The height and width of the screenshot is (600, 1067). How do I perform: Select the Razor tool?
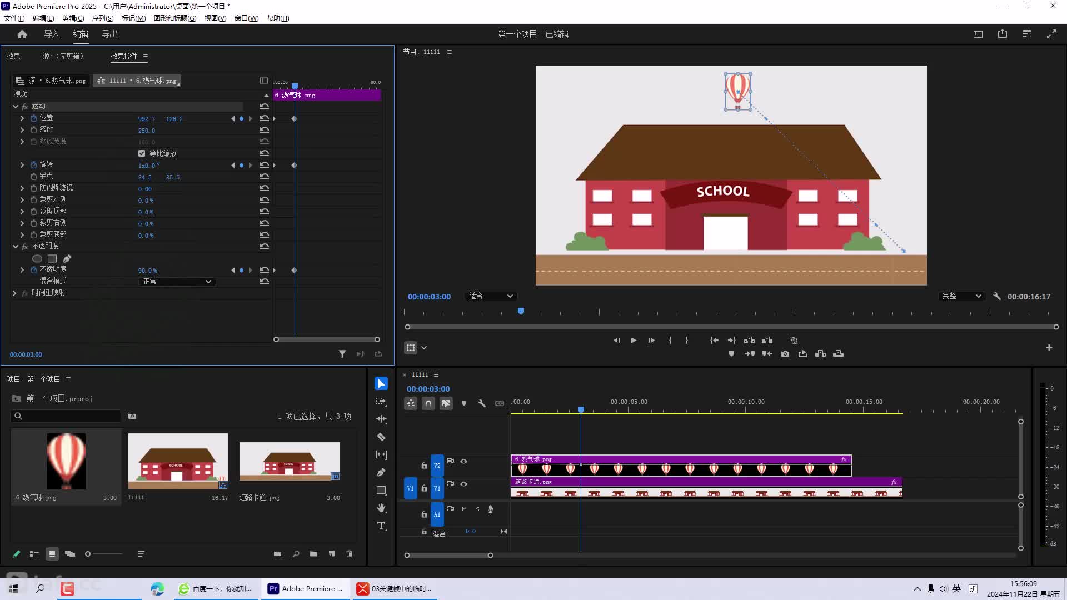pyautogui.click(x=381, y=437)
